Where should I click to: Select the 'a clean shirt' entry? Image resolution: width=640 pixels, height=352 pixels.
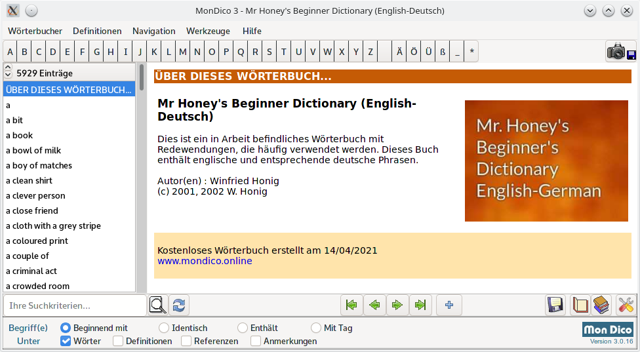pos(69,181)
